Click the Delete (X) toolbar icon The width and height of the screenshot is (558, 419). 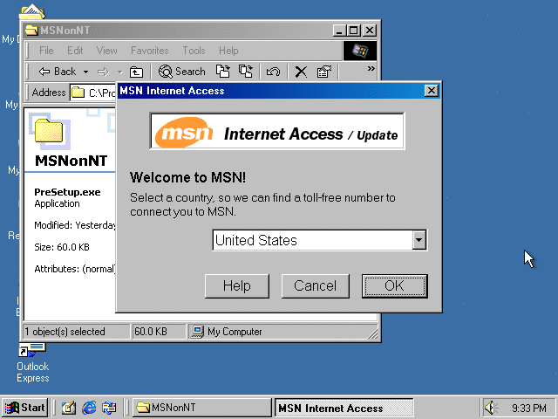[x=301, y=72]
